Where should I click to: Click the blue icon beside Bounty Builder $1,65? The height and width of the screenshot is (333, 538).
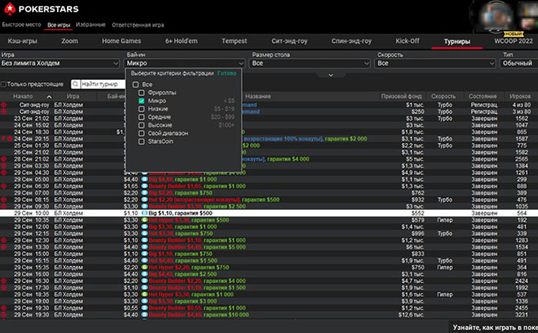coord(144,186)
